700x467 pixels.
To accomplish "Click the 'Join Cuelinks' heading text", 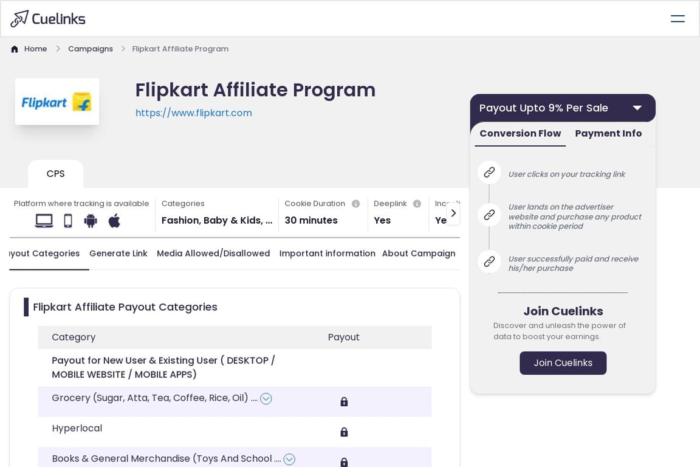I will tap(563, 311).
